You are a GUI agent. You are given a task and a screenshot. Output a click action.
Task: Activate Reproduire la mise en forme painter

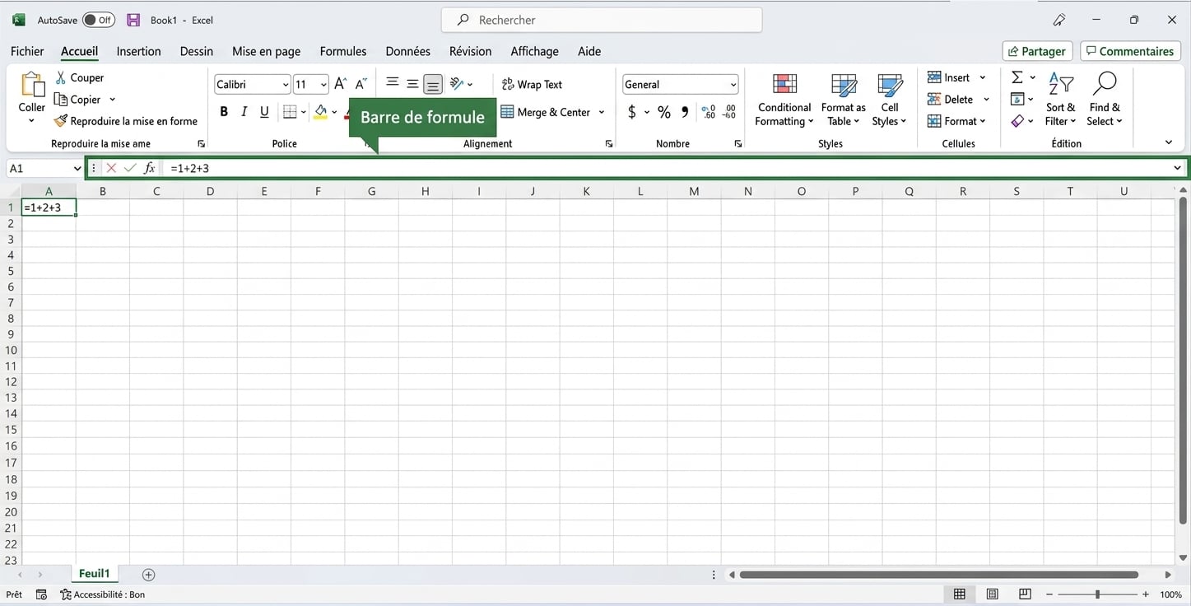126,121
